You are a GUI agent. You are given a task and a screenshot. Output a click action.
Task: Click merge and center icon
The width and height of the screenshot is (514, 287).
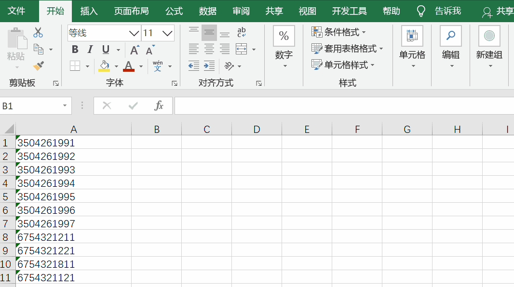[242, 49]
